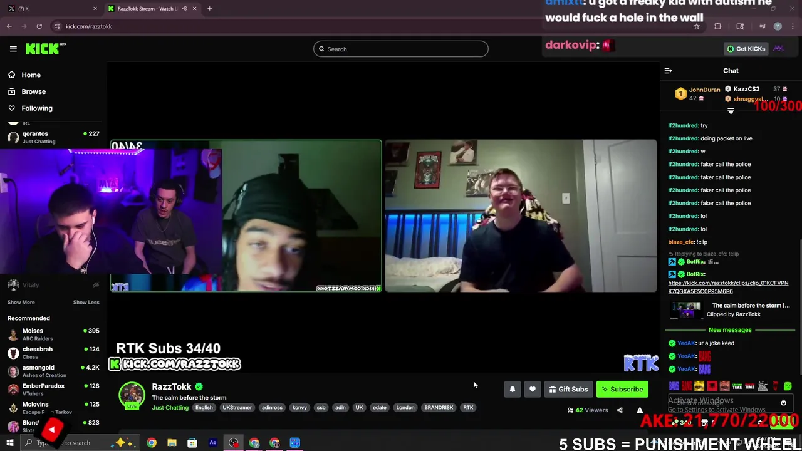
Task: Open the EmberParadox recommended channel
Action: coord(53,389)
